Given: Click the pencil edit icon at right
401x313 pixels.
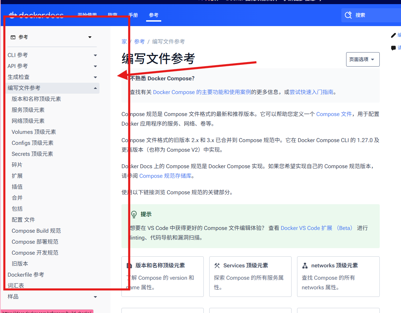Looking at the screenshot, I should point(393,35).
